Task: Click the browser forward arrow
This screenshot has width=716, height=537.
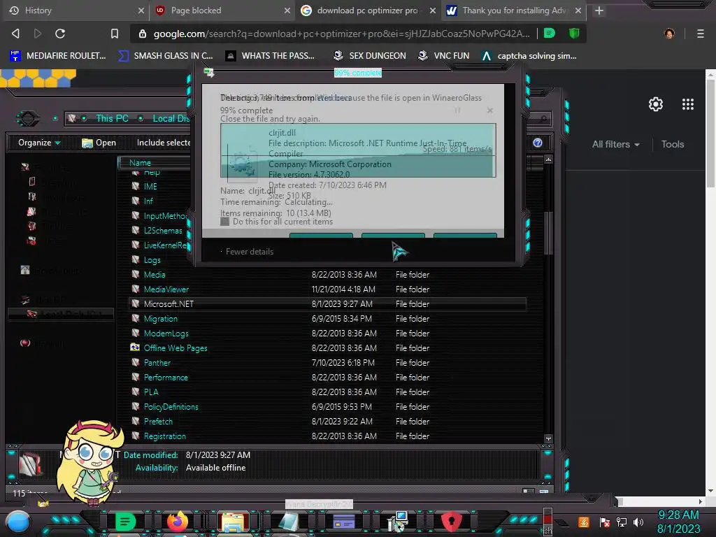Action: 38,34
